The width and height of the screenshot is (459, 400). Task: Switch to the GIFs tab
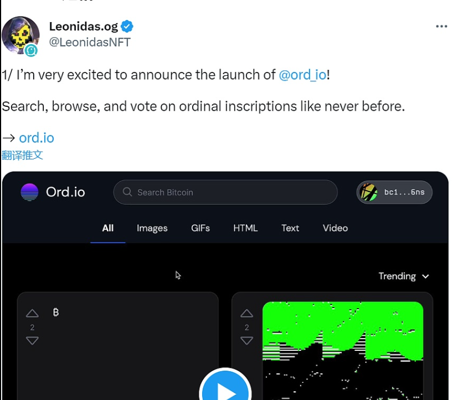[x=200, y=228]
